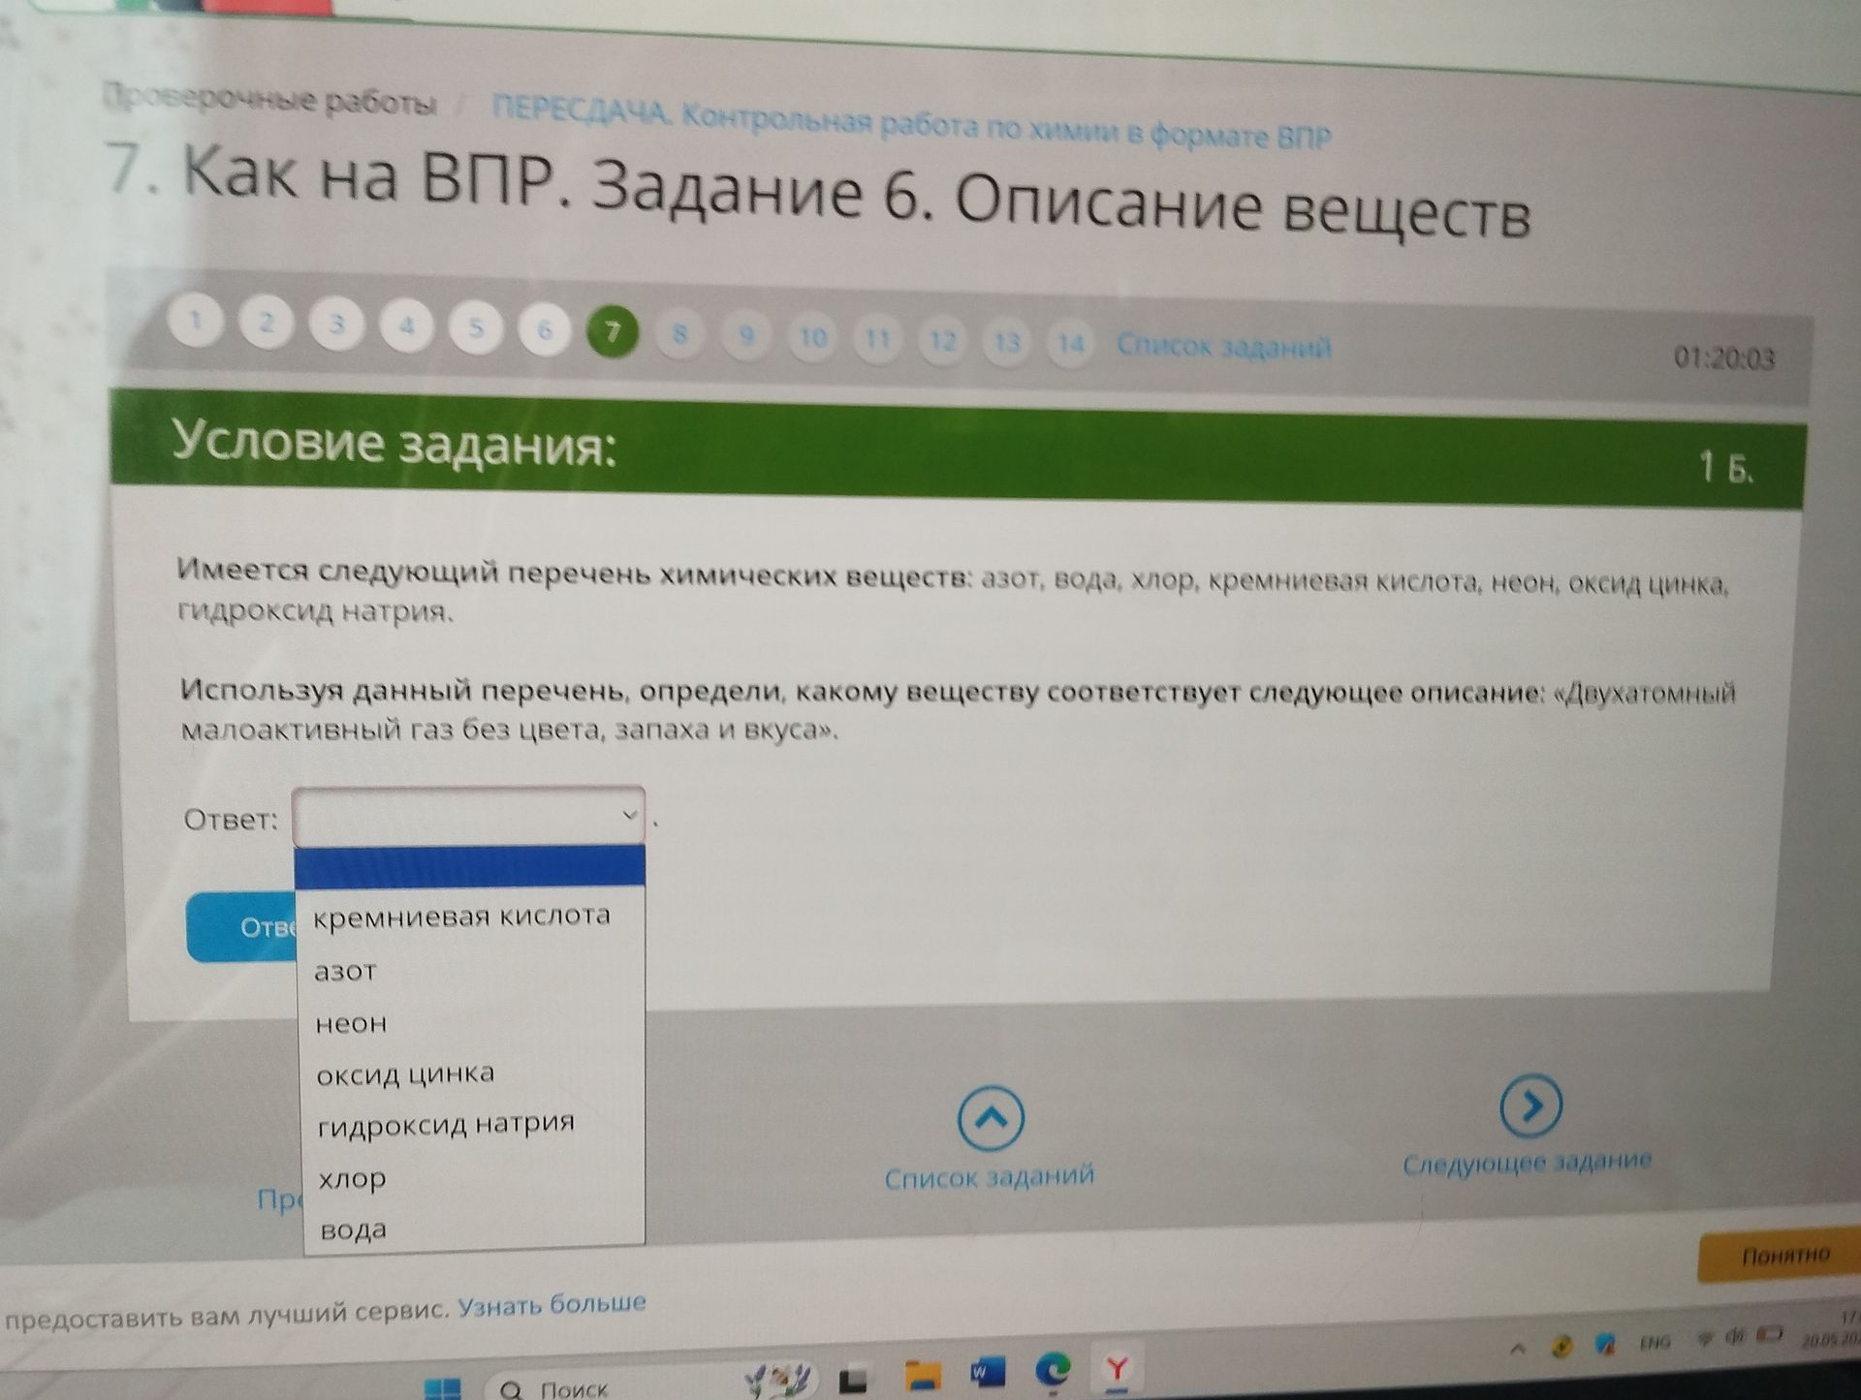Switch to task number 6

tap(545, 330)
